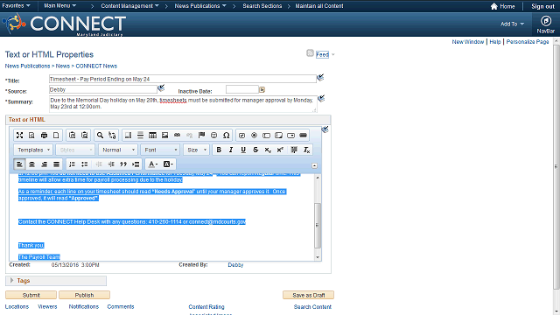Open the Find magnifier tool

click(100, 136)
